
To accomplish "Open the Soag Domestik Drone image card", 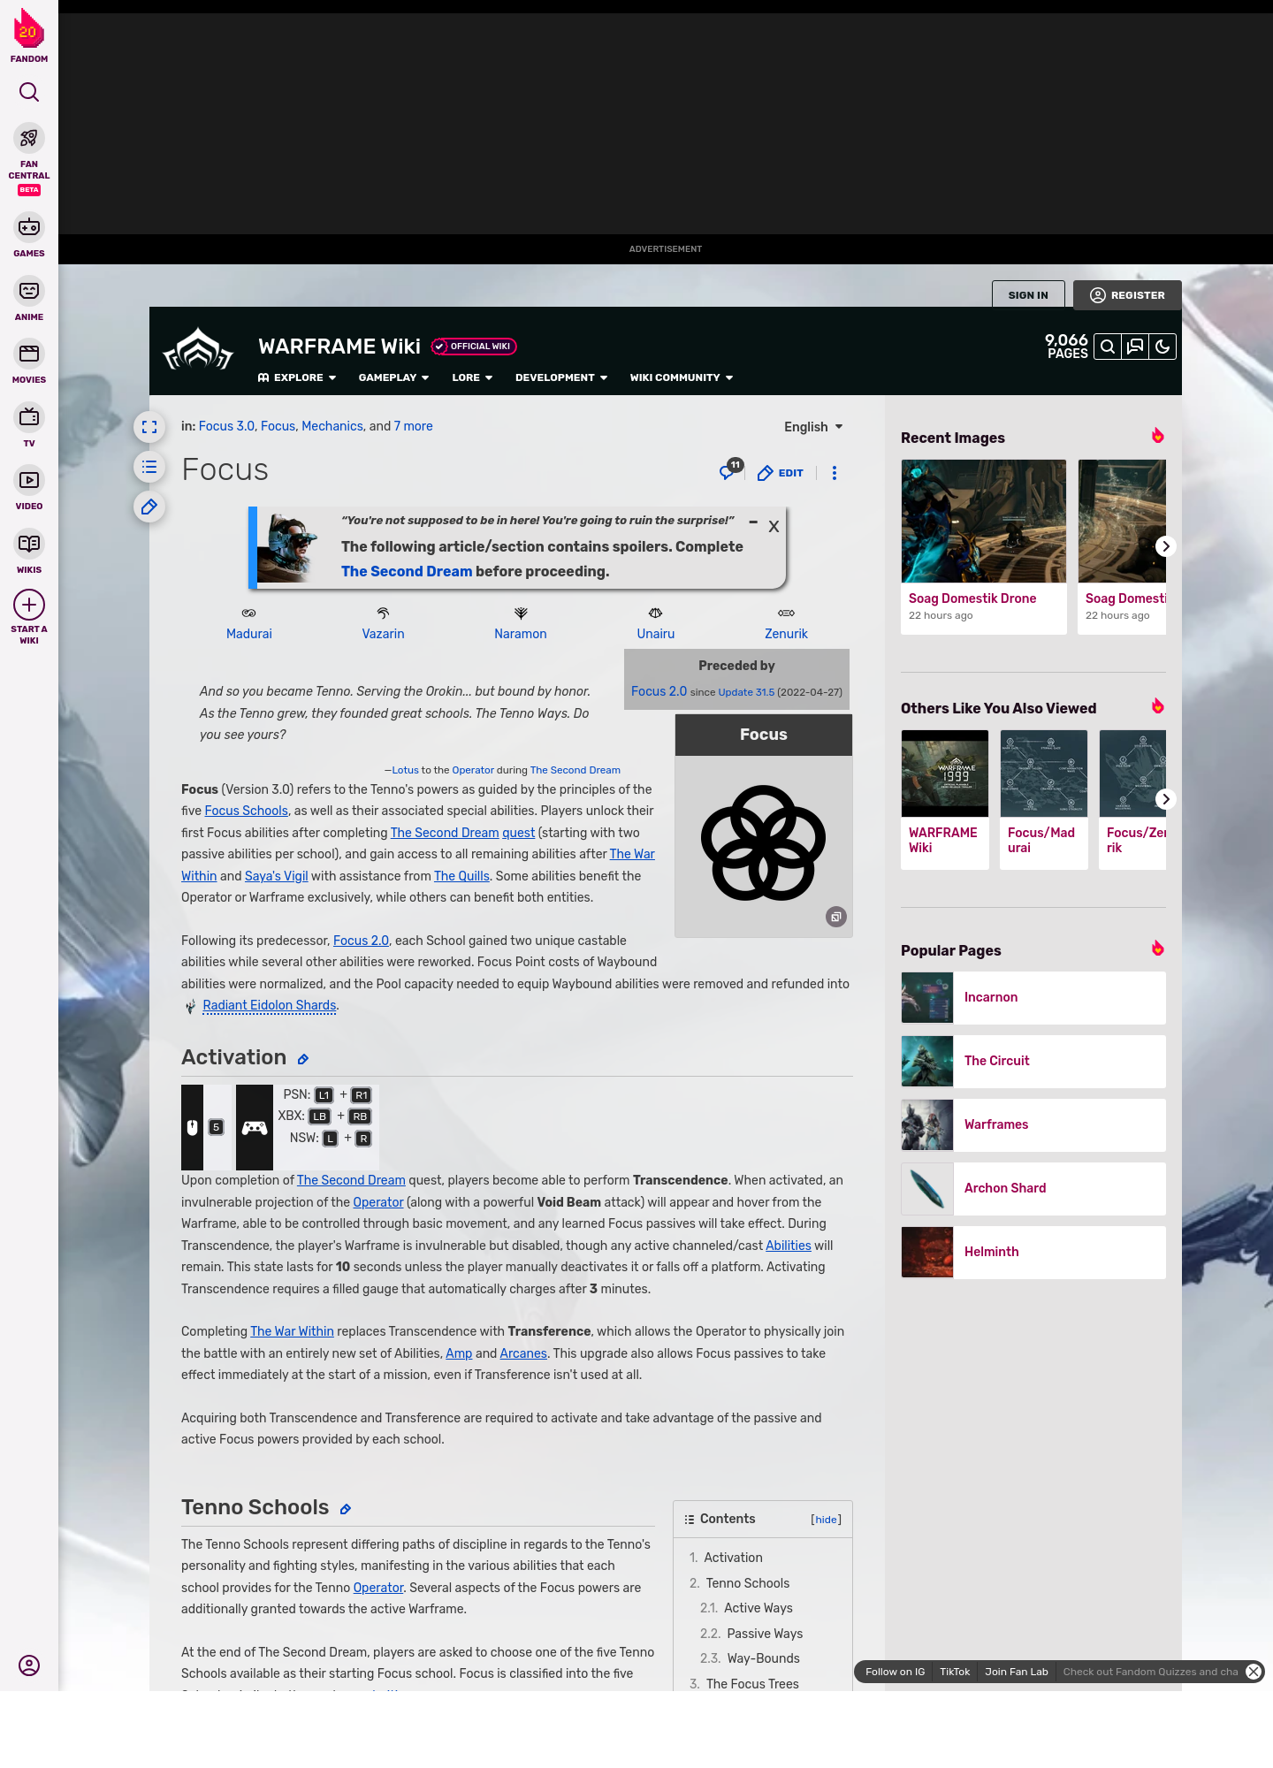I will (x=984, y=546).
